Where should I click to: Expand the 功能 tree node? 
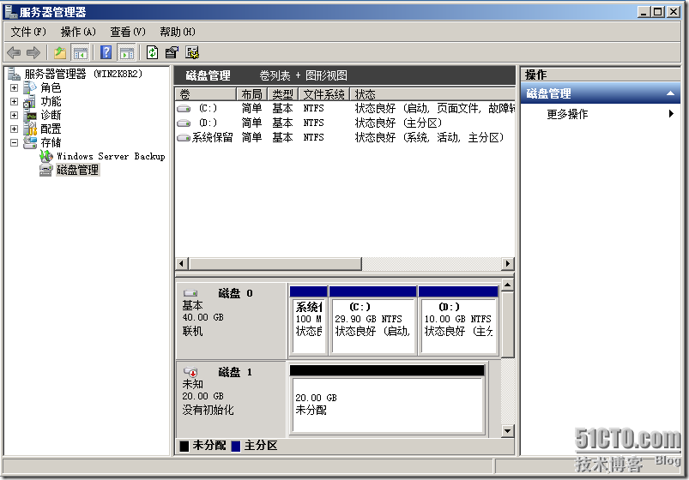click(x=14, y=101)
